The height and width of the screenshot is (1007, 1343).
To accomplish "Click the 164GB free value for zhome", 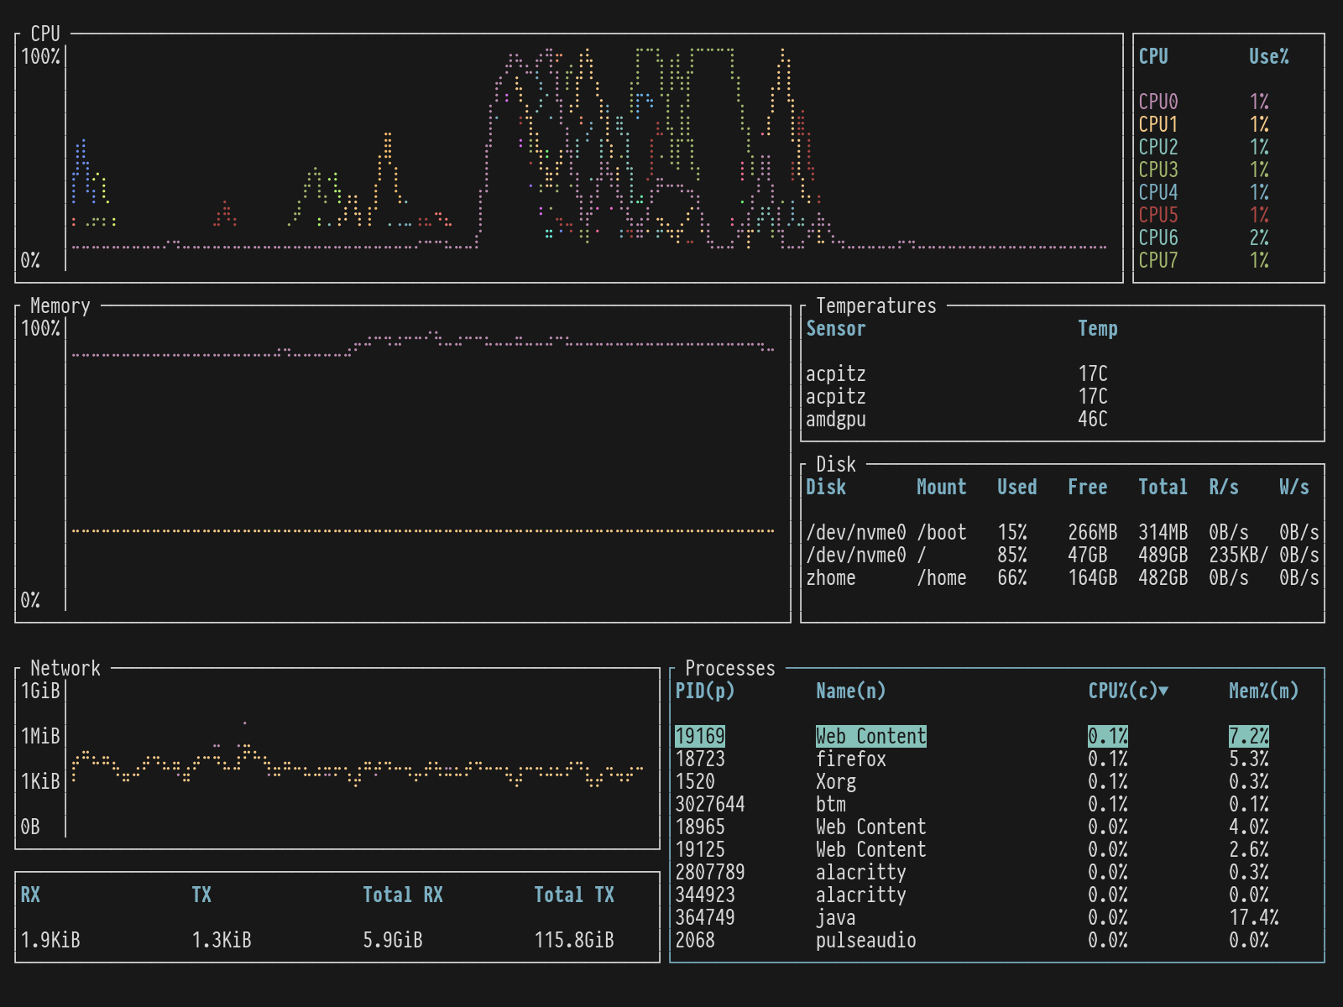I will tap(1093, 577).
